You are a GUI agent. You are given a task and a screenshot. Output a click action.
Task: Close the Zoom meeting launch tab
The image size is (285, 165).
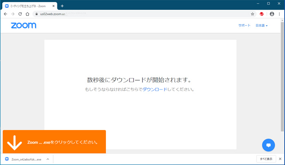pos(53,6)
